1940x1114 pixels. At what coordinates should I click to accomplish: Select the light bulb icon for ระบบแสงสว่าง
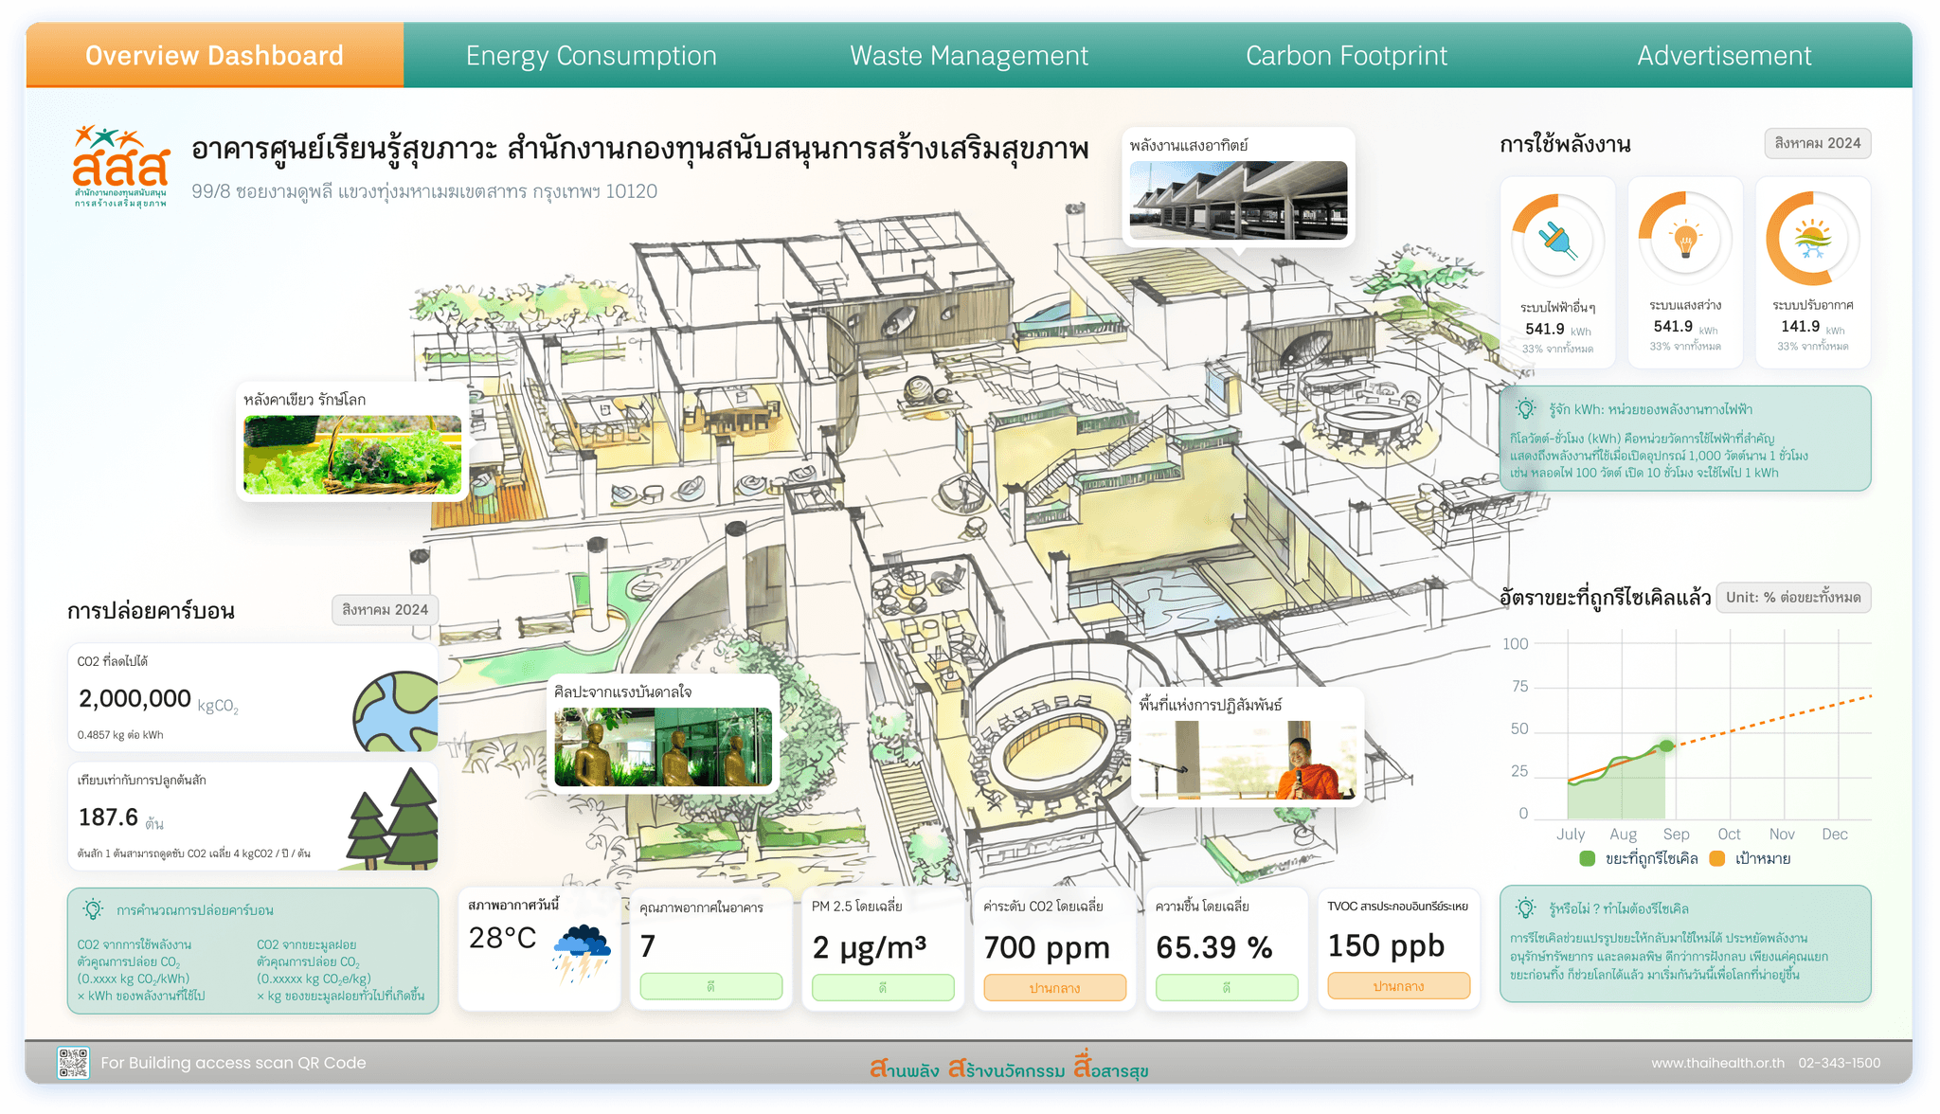[1685, 240]
